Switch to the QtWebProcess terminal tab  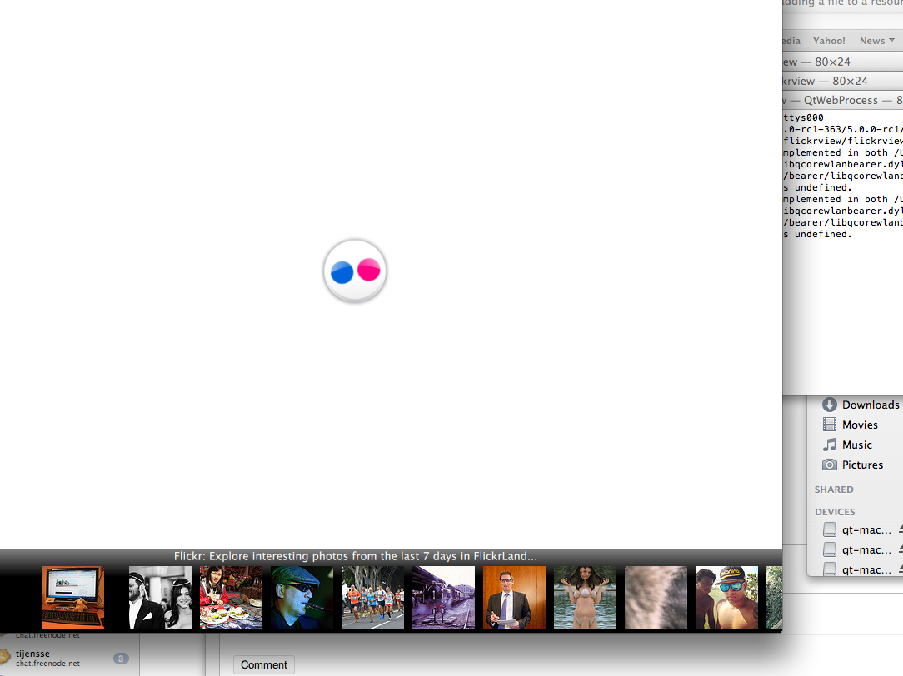tap(842, 100)
